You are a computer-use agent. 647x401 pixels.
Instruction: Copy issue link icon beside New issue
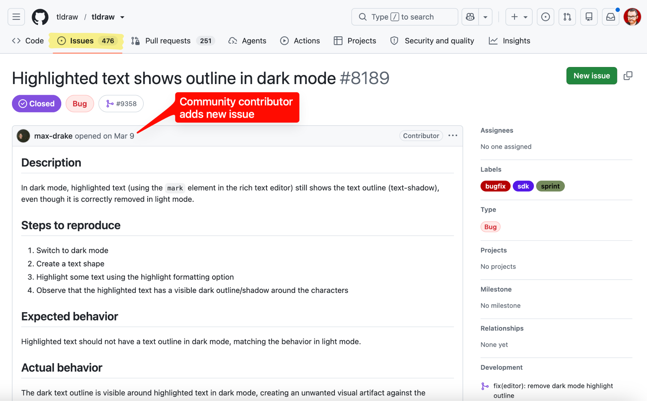628,76
